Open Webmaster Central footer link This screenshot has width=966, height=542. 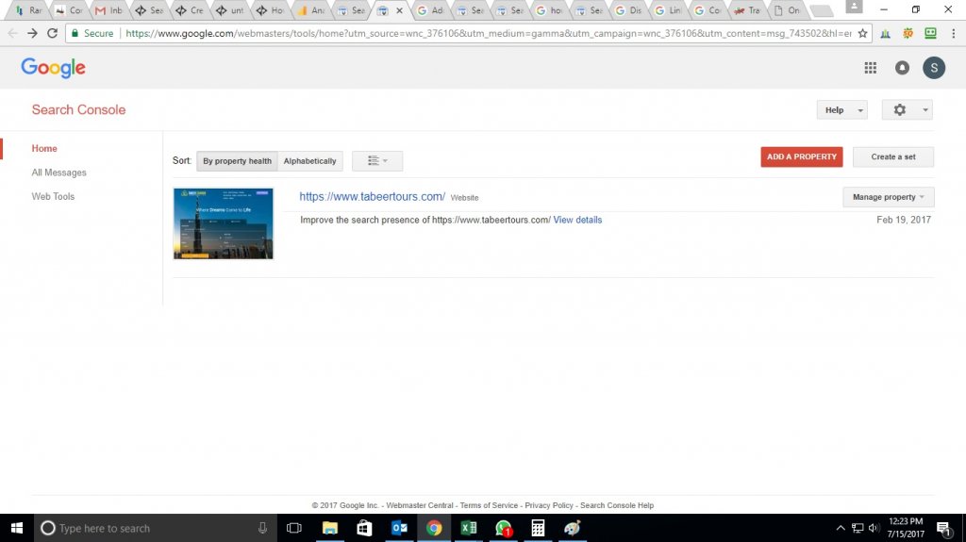tap(420, 505)
